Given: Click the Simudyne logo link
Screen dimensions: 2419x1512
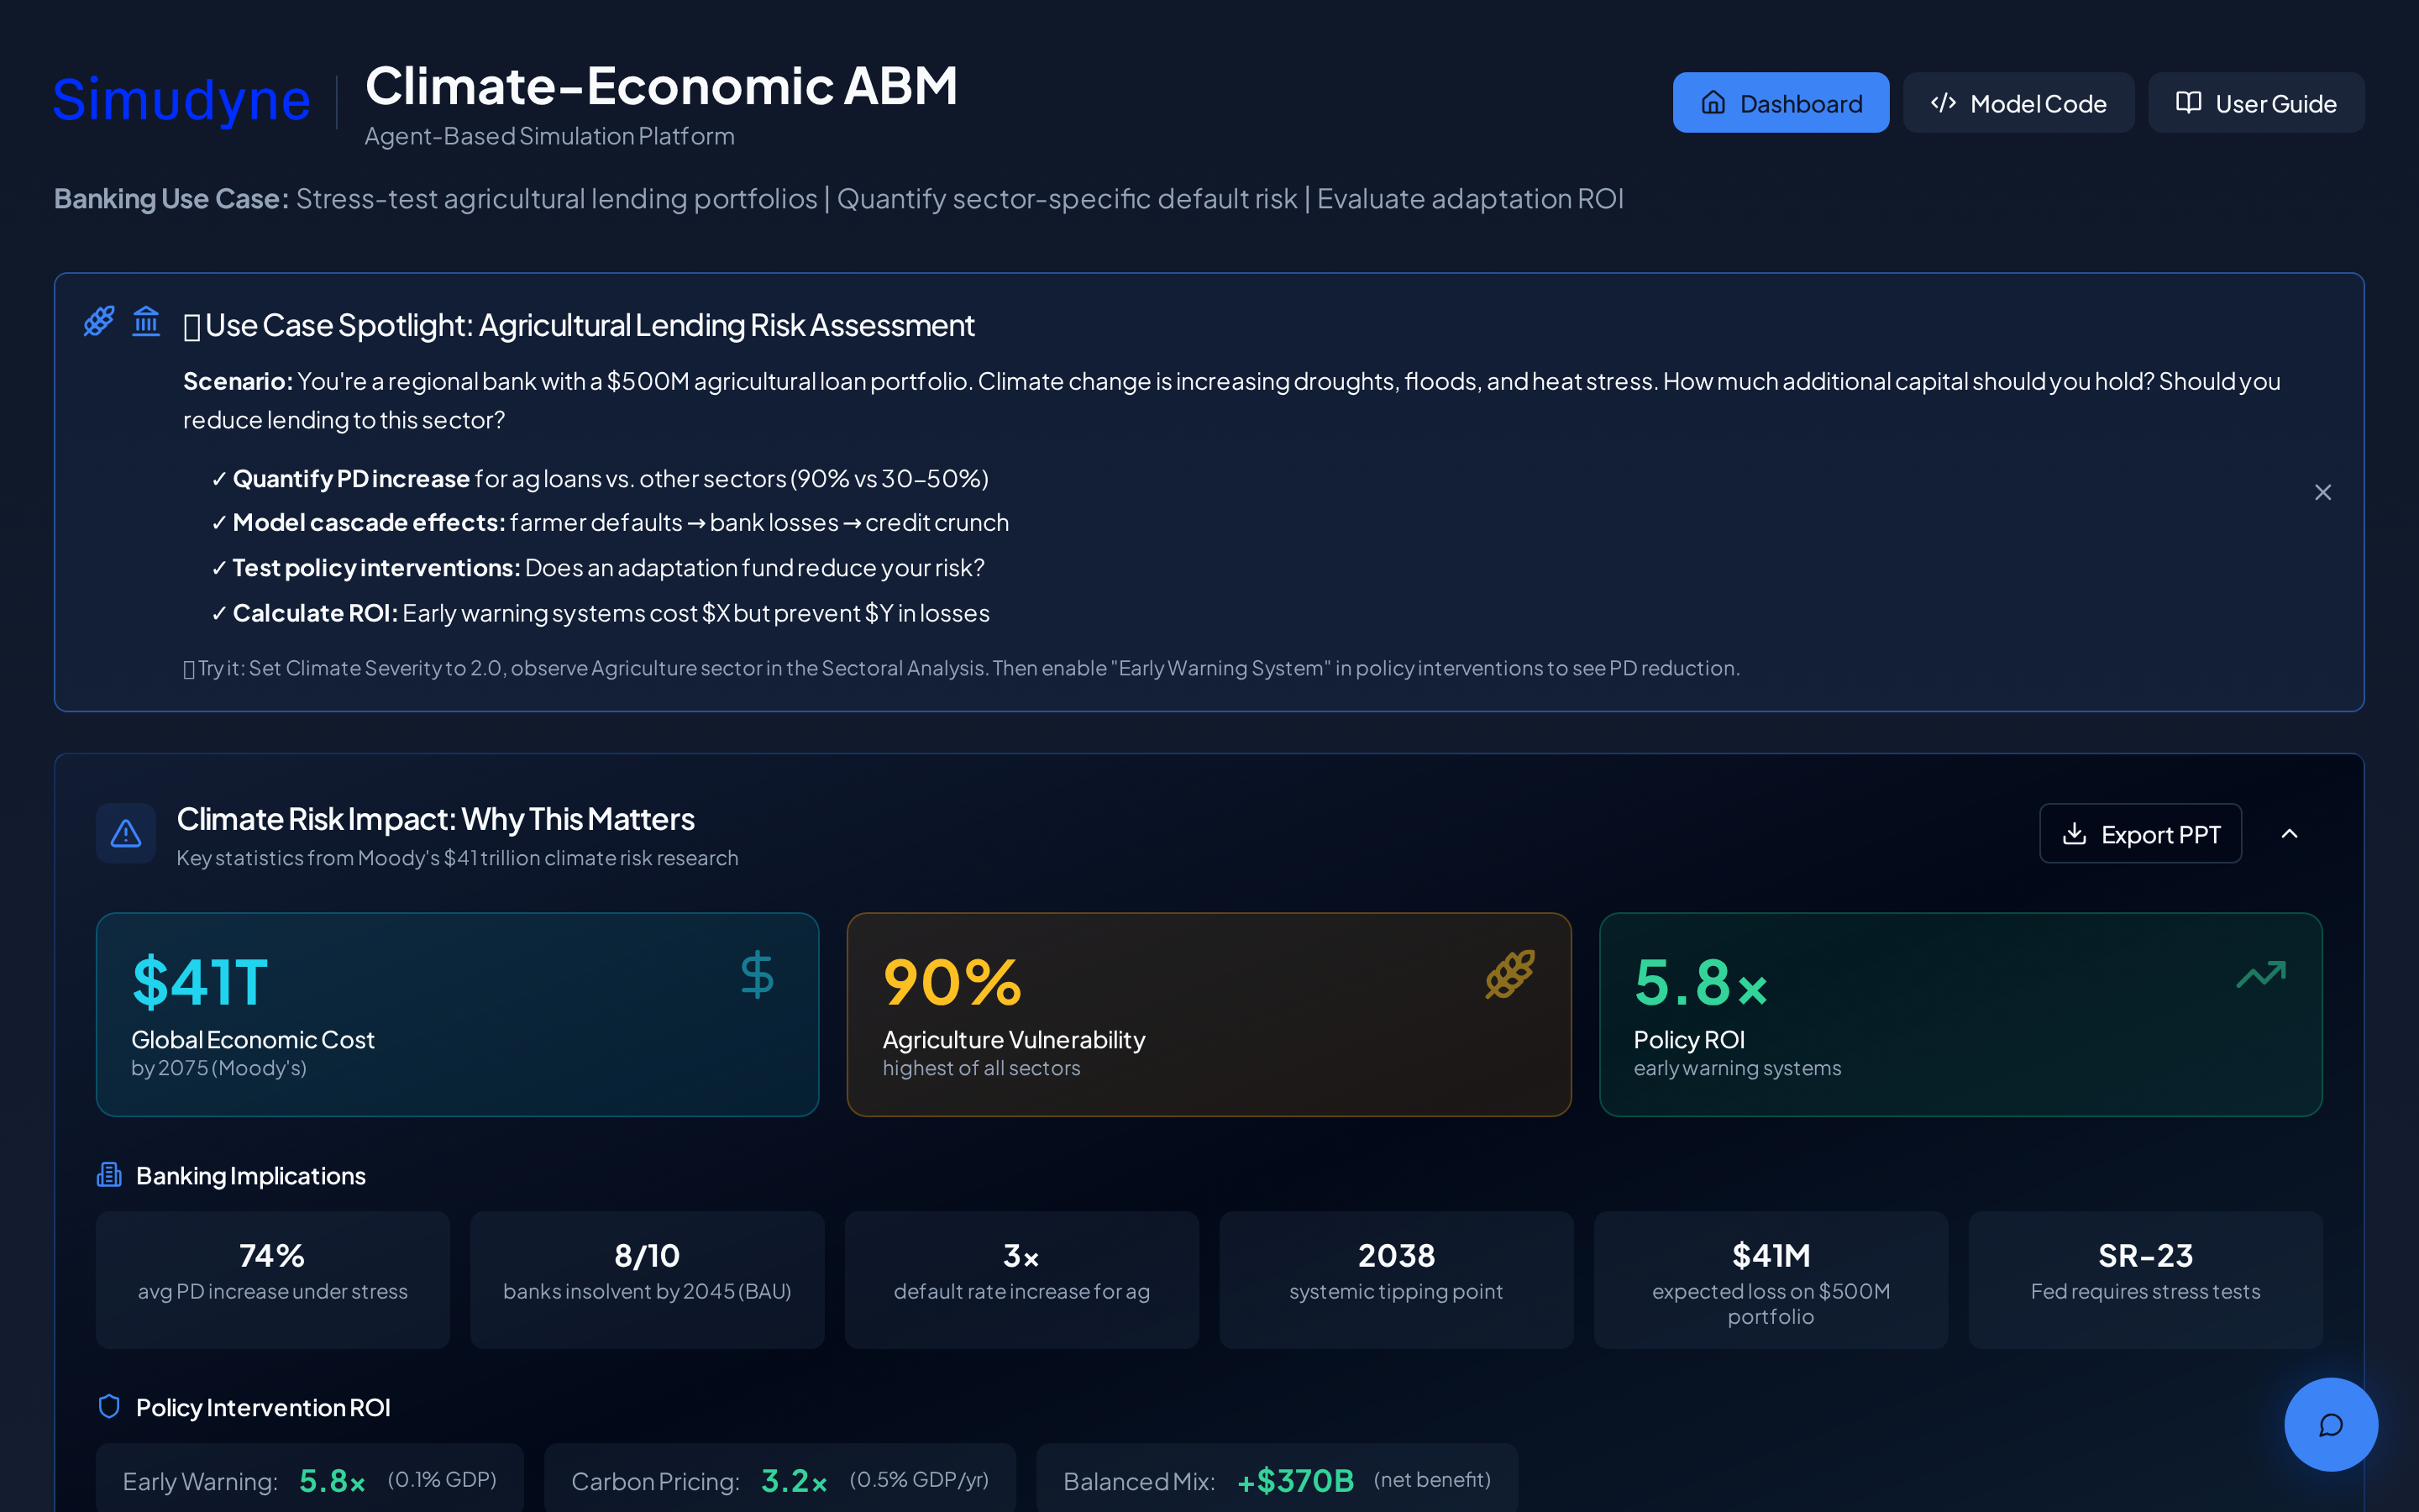Looking at the screenshot, I should click(x=182, y=100).
